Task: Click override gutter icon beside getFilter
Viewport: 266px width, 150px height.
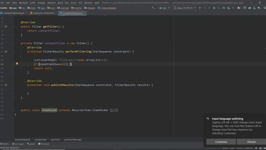Action: pos(6,27)
